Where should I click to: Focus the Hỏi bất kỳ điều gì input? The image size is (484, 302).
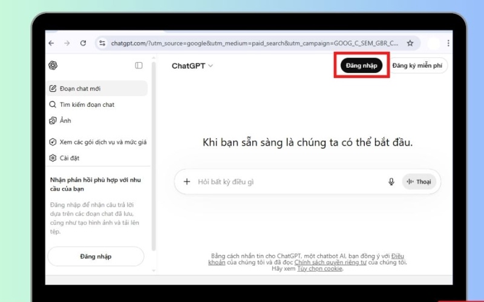(x=290, y=182)
